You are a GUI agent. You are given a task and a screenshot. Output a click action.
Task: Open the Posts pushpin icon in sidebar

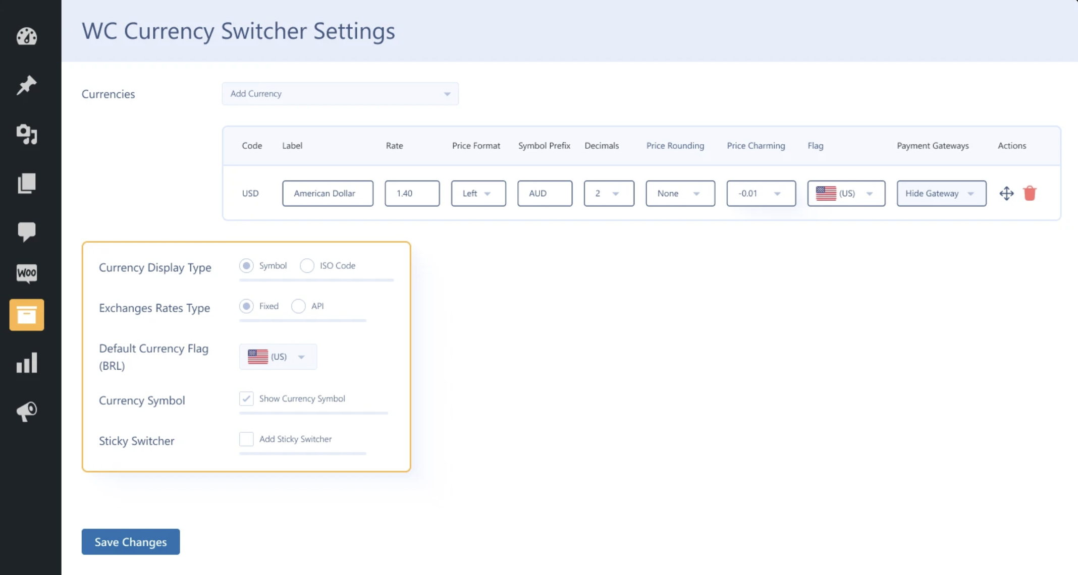tap(27, 85)
